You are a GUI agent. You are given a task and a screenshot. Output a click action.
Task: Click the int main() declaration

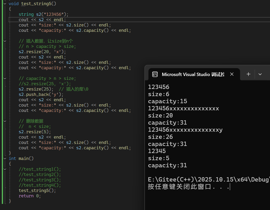tap(21, 158)
